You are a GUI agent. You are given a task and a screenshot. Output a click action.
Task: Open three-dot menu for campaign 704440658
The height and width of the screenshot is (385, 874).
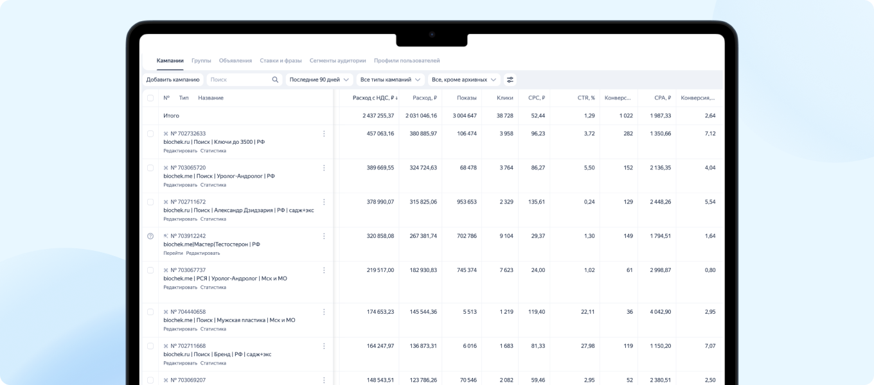[x=324, y=312]
